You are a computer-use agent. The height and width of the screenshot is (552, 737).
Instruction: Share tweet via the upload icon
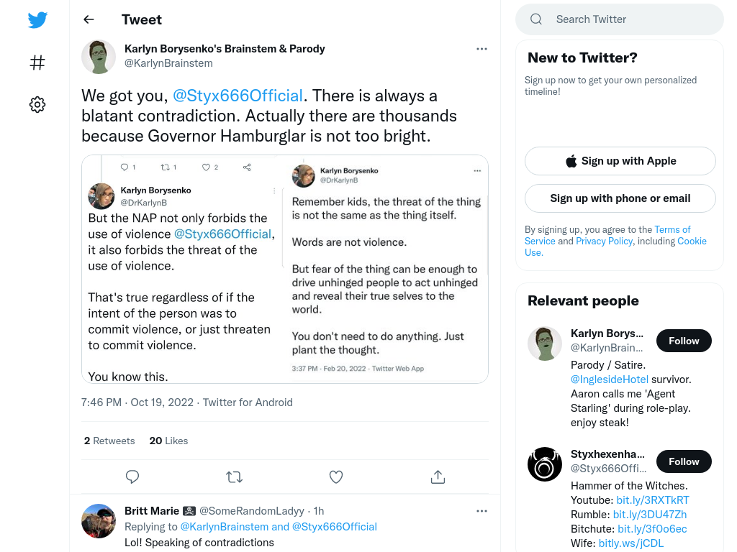[438, 477]
